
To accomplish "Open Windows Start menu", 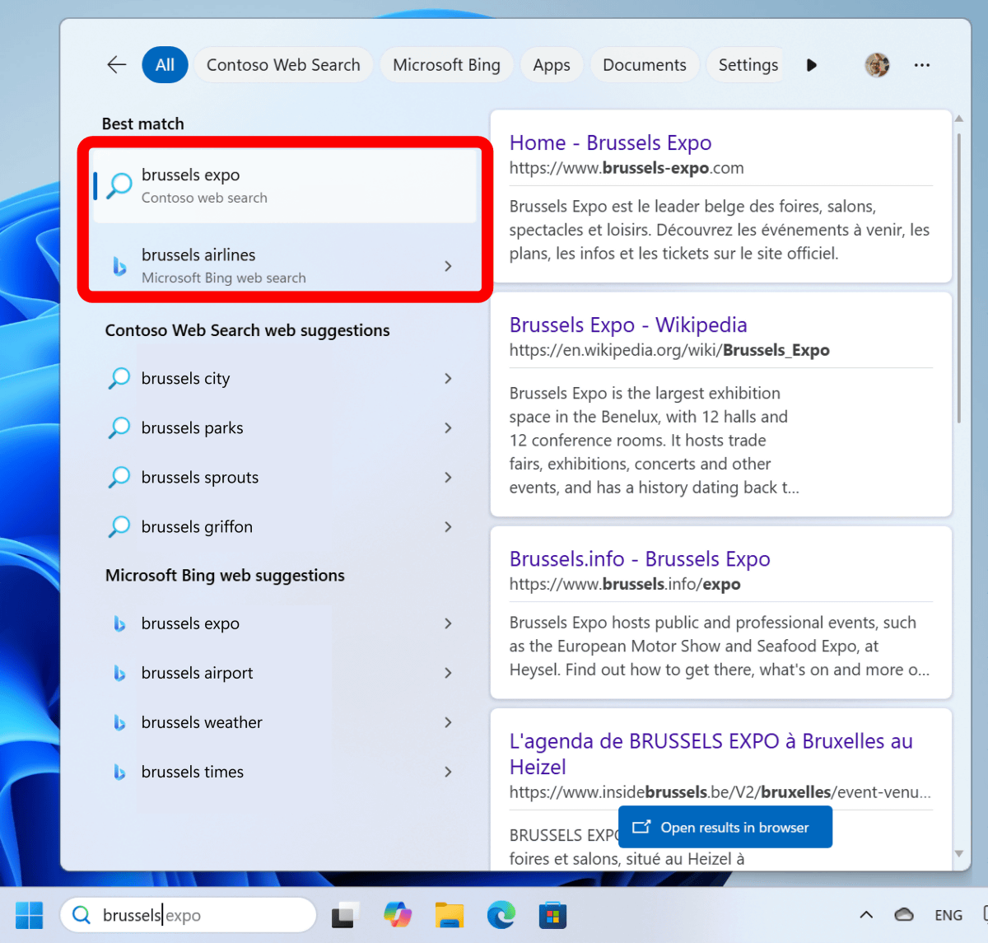I will 30,915.
